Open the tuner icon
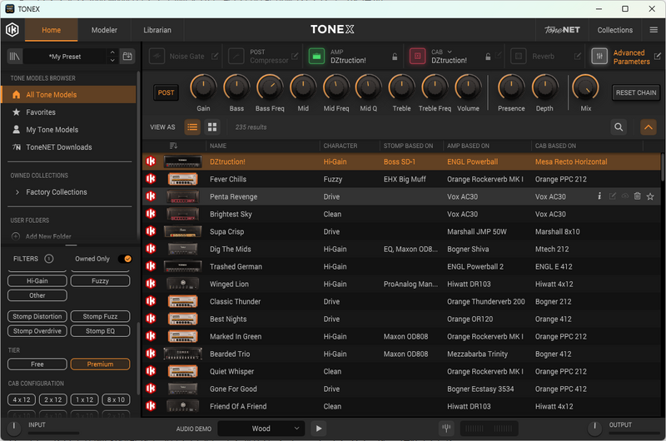 [446, 429]
